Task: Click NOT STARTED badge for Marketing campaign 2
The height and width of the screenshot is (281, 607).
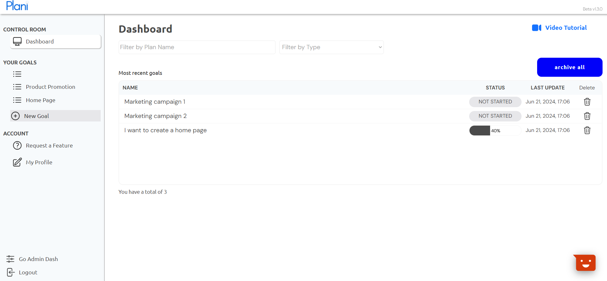Action: (x=495, y=116)
